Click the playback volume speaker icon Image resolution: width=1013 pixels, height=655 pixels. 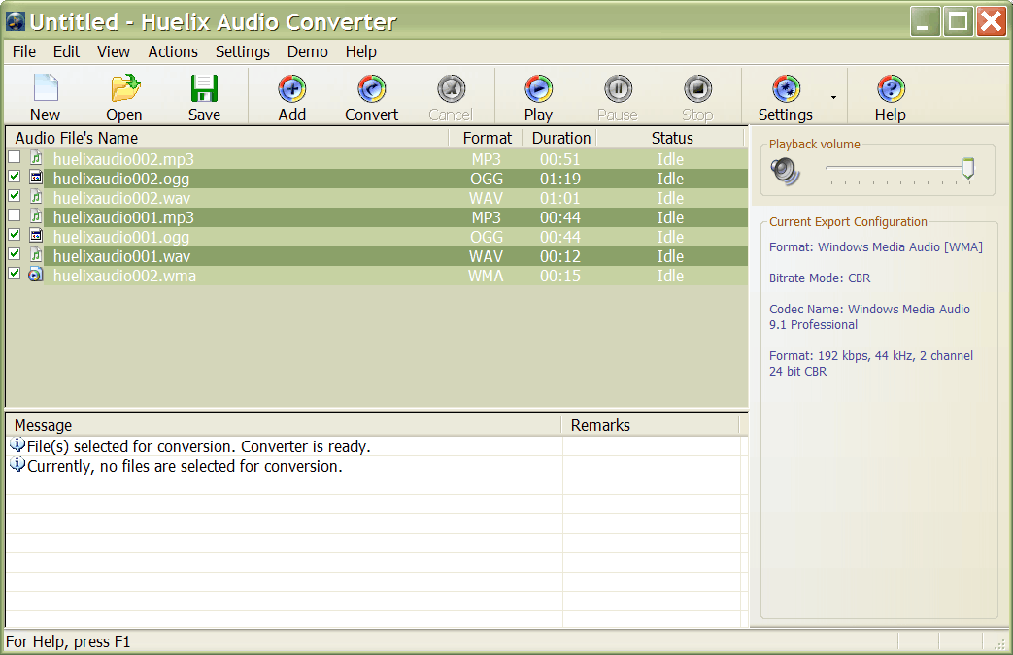(x=785, y=172)
